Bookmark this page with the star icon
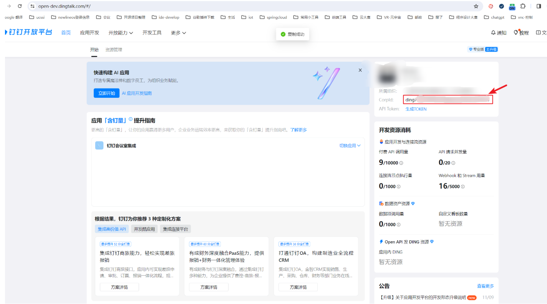 pyautogui.click(x=476, y=6)
